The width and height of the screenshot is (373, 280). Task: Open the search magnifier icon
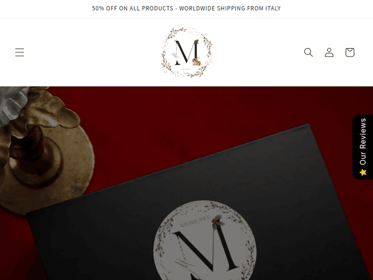(x=308, y=52)
